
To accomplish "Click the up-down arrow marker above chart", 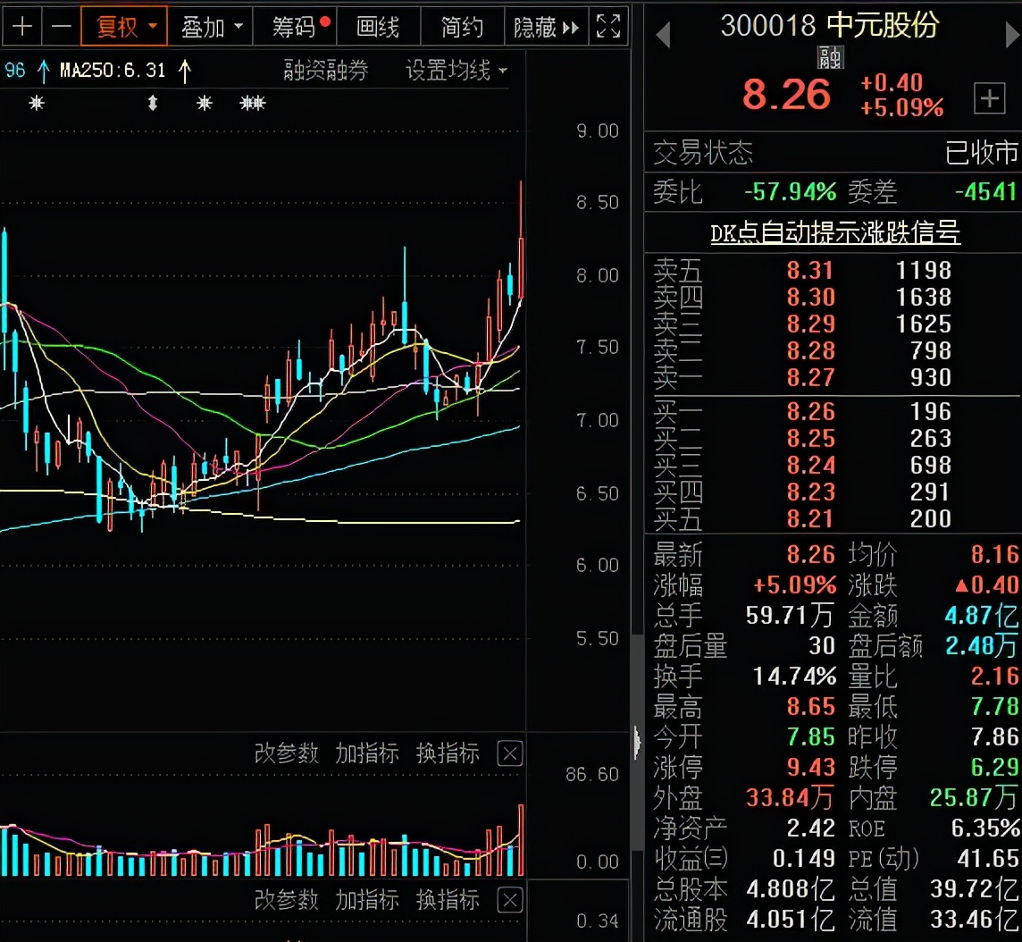I will coord(153,104).
